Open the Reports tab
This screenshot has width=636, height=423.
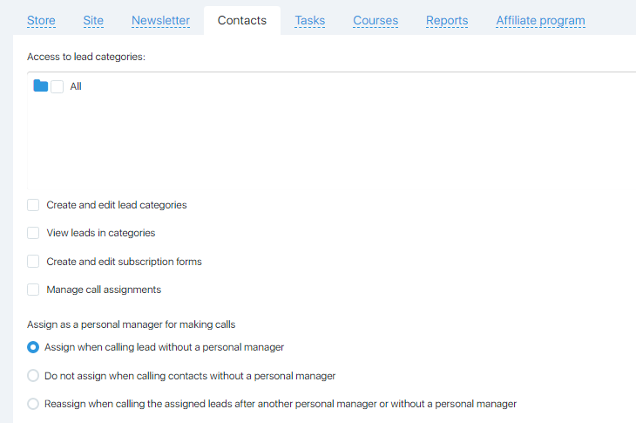tap(447, 20)
